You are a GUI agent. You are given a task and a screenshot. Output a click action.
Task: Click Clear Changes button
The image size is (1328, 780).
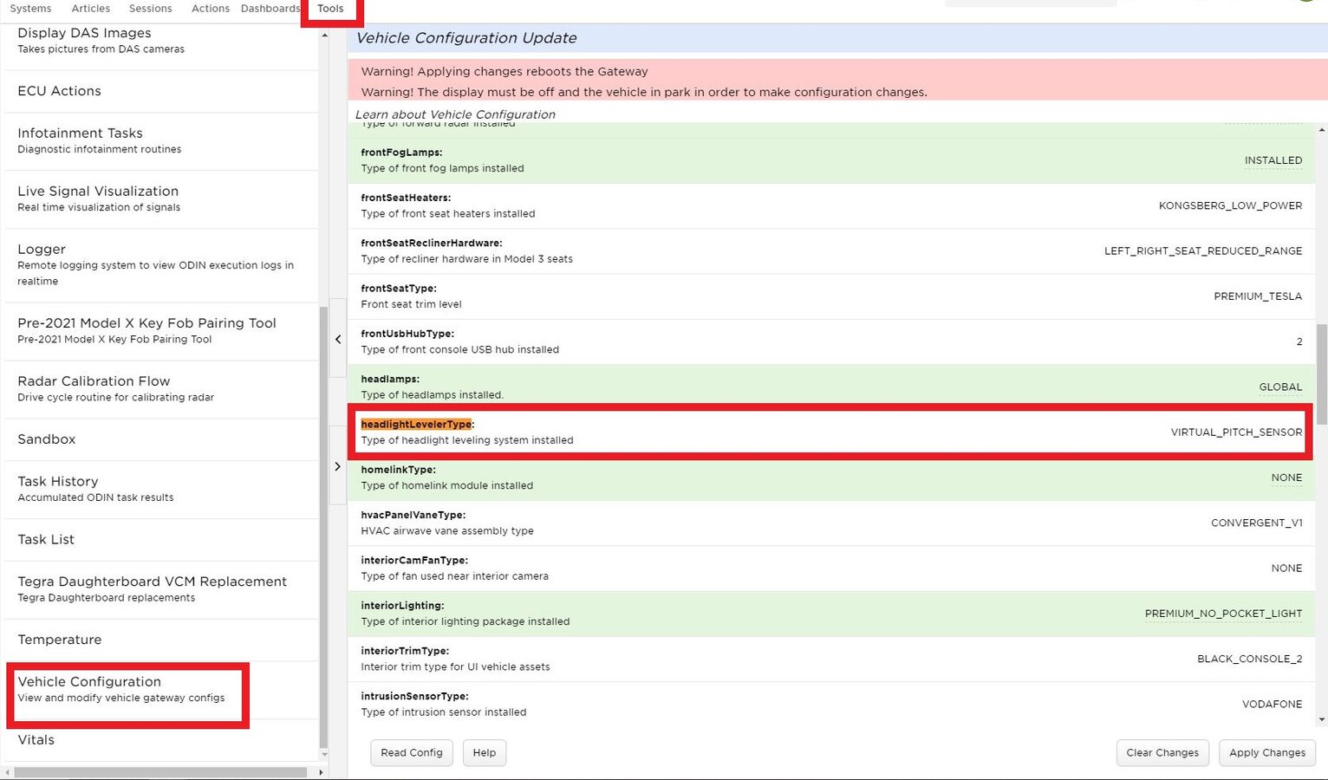click(1162, 752)
